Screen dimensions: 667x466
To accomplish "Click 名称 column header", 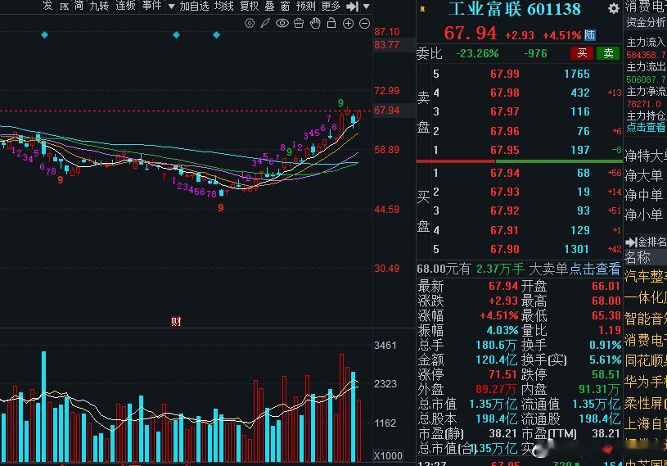I will click(638, 257).
